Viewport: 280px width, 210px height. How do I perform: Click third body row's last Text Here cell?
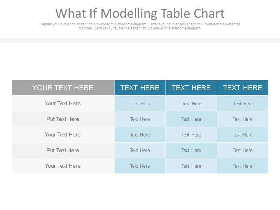[243, 135]
